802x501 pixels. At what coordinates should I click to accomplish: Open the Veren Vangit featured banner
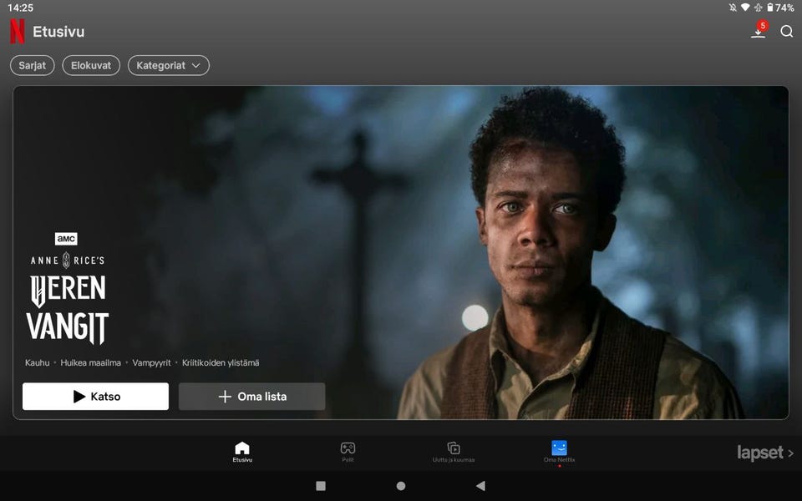[x=400, y=252]
